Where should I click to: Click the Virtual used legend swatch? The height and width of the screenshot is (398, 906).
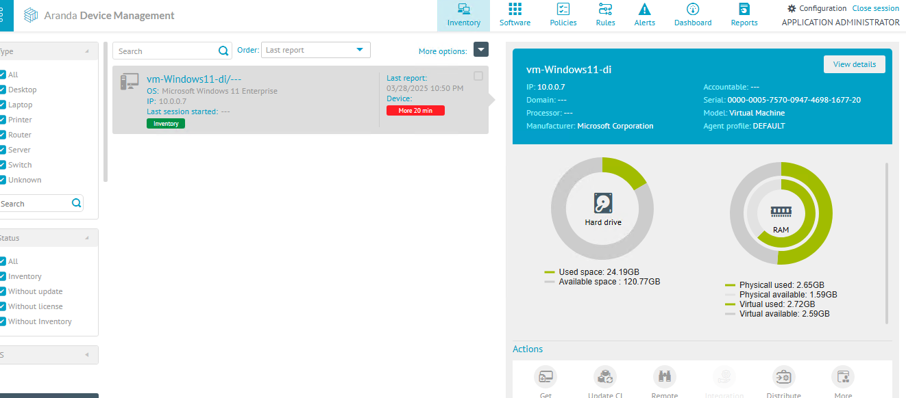coord(731,304)
